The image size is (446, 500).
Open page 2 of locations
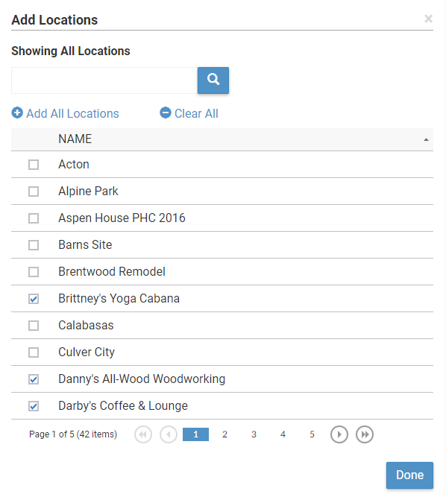point(224,434)
